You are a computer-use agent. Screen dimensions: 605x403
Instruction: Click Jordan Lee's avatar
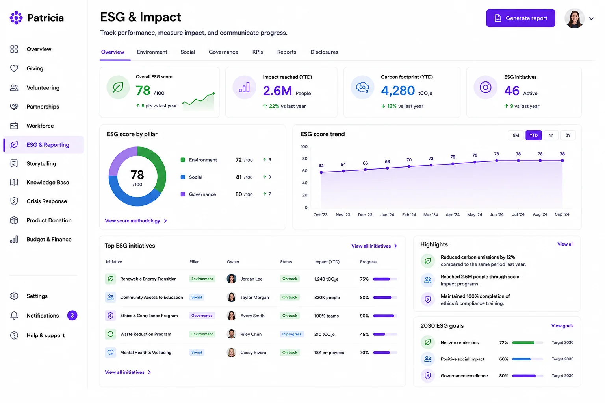point(232,279)
